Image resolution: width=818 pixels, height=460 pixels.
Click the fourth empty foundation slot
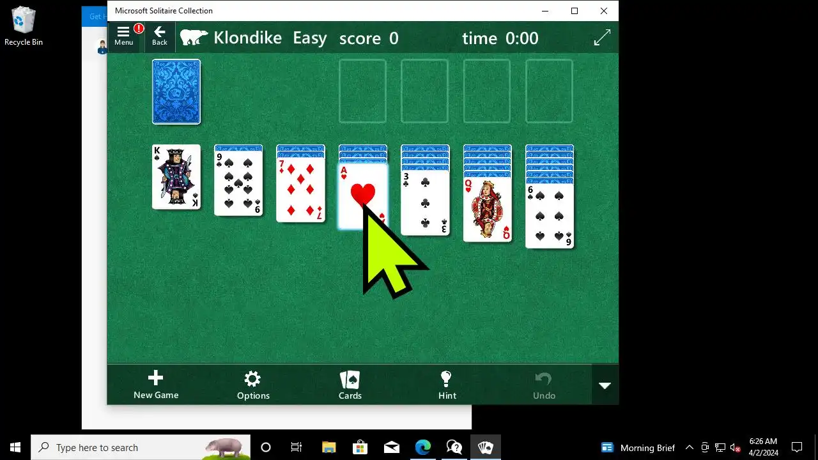tap(549, 91)
